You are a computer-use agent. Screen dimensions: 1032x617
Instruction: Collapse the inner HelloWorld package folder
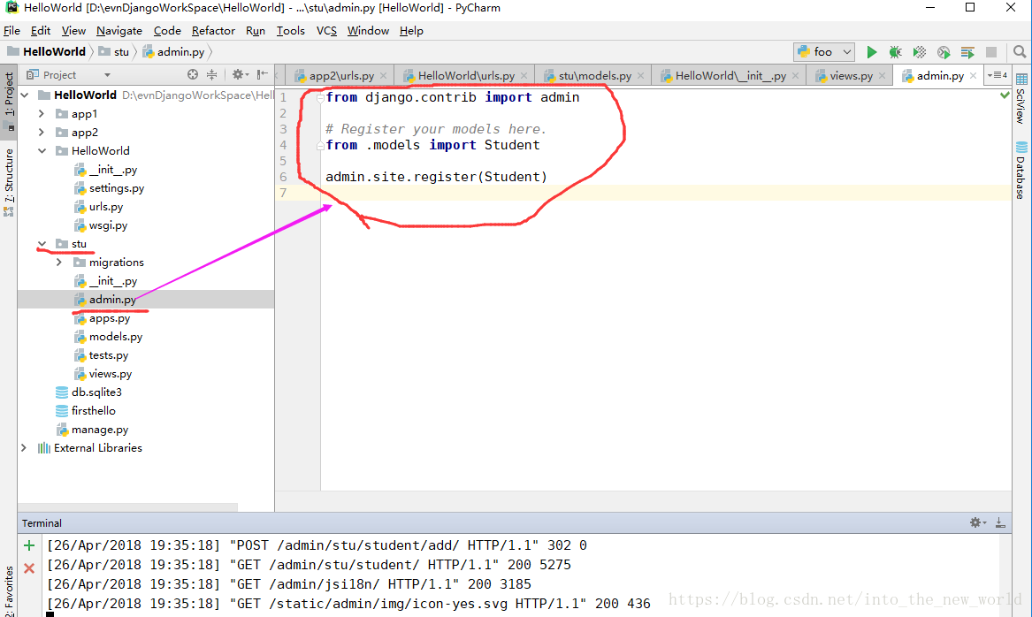pyautogui.click(x=42, y=150)
